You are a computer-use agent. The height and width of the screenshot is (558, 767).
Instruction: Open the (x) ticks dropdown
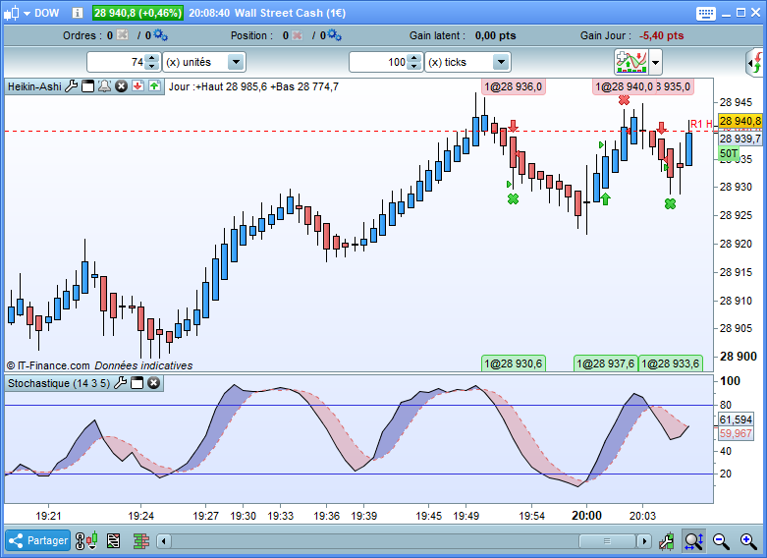[x=500, y=62]
